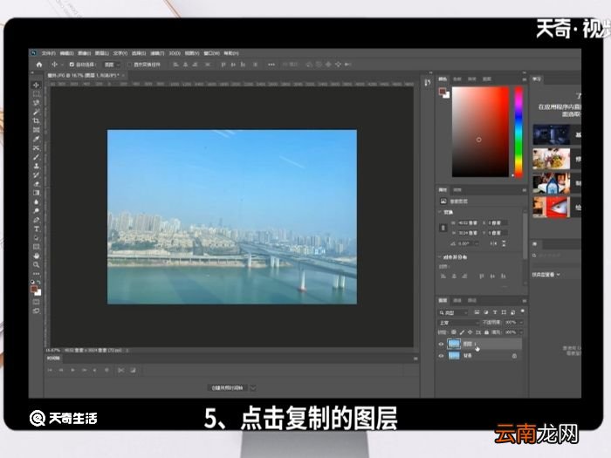This screenshot has height=458, width=611.
Task: Select the Lasso tool
Action: pos(37,103)
